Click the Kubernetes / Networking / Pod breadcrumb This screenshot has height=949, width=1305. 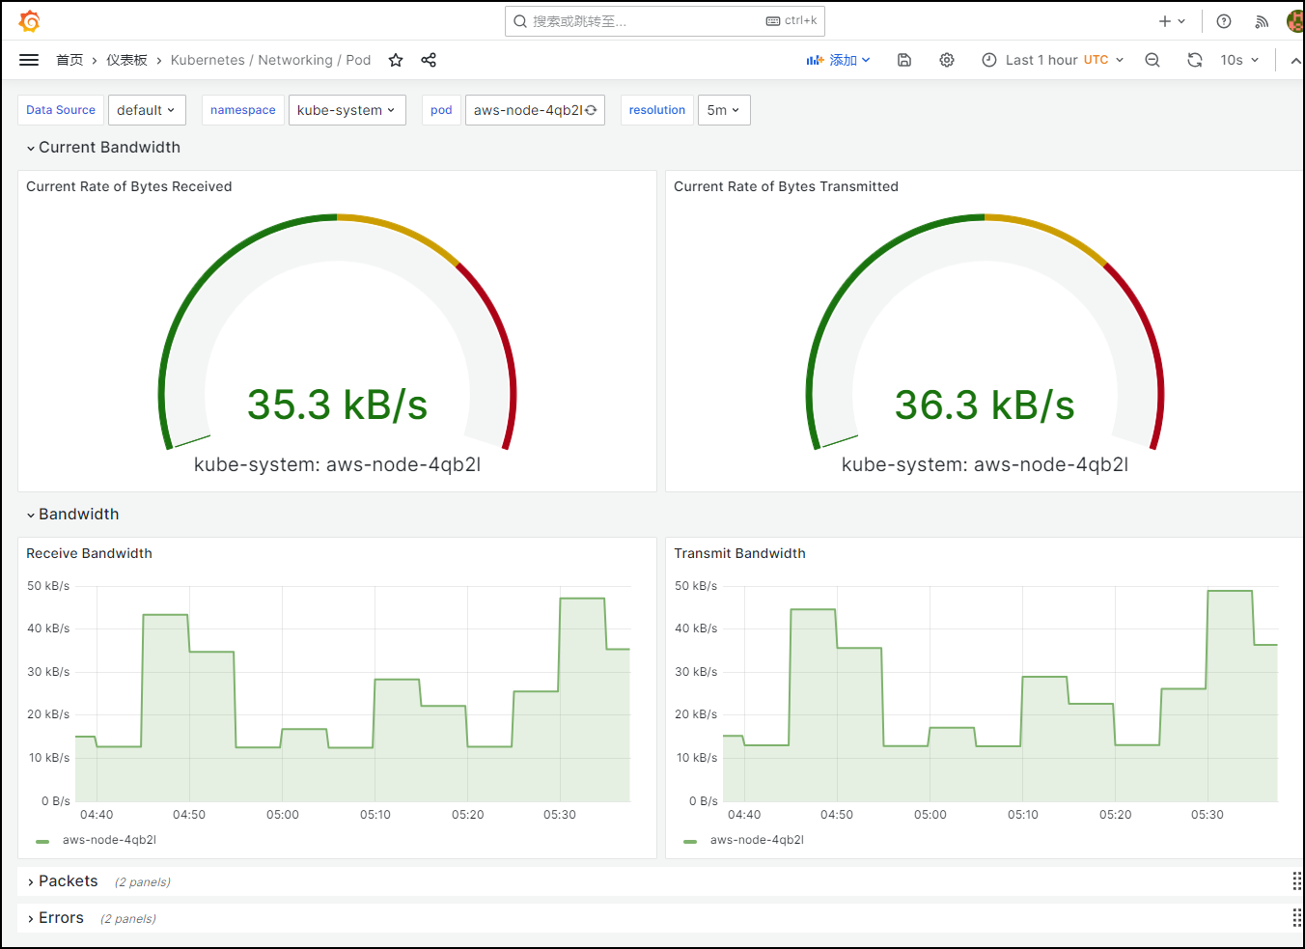tap(270, 60)
